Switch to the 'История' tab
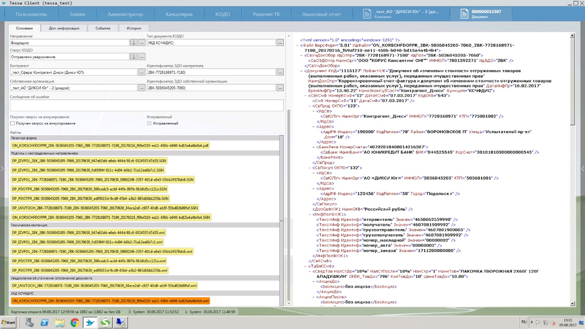 tap(134, 28)
